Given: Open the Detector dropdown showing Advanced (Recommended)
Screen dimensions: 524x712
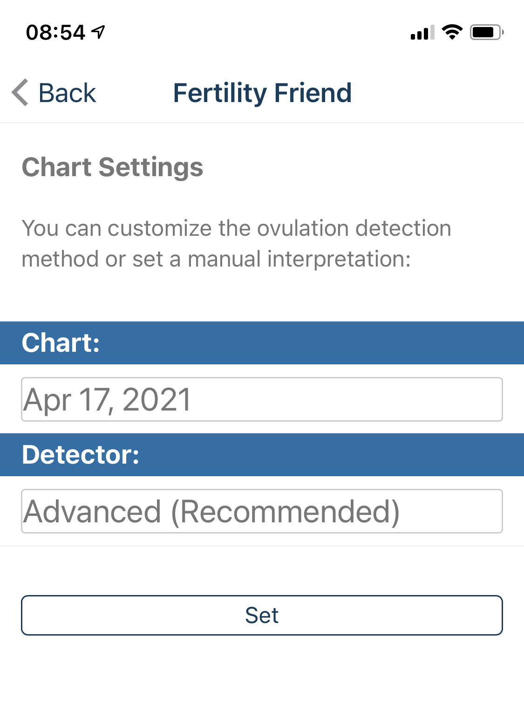Looking at the screenshot, I should tap(262, 511).
